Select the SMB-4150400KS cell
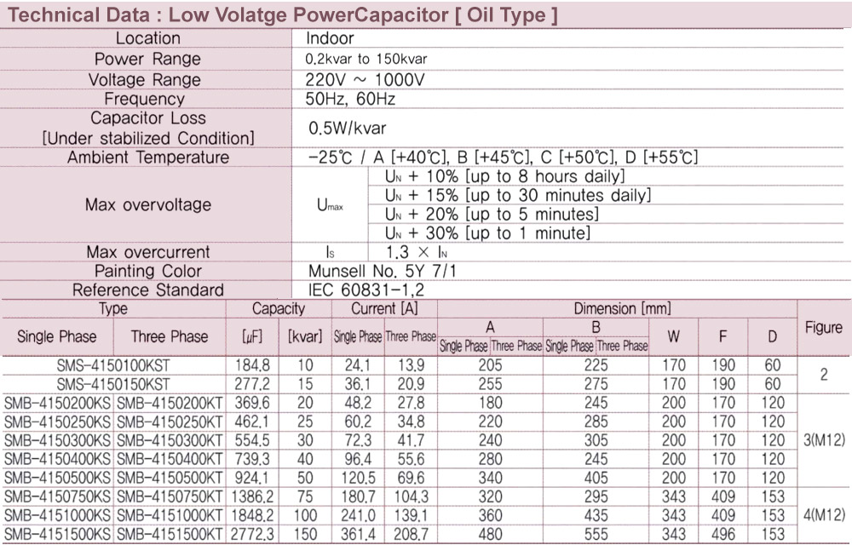Screen dimensions: 852x545 [57, 459]
